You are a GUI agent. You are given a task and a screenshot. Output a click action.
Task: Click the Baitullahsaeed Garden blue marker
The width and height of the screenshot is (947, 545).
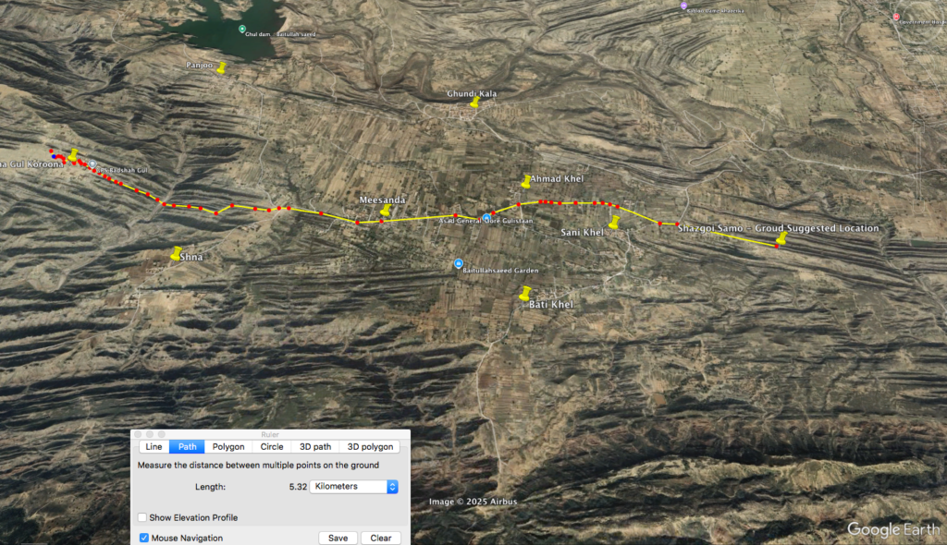pos(459,263)
